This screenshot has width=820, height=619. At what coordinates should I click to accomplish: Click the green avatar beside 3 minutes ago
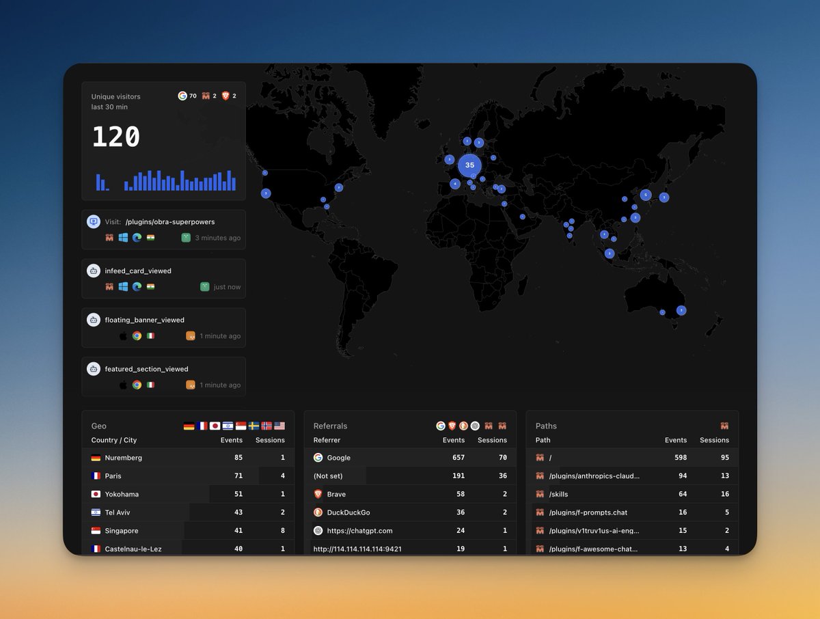click(x=186, y=238)
